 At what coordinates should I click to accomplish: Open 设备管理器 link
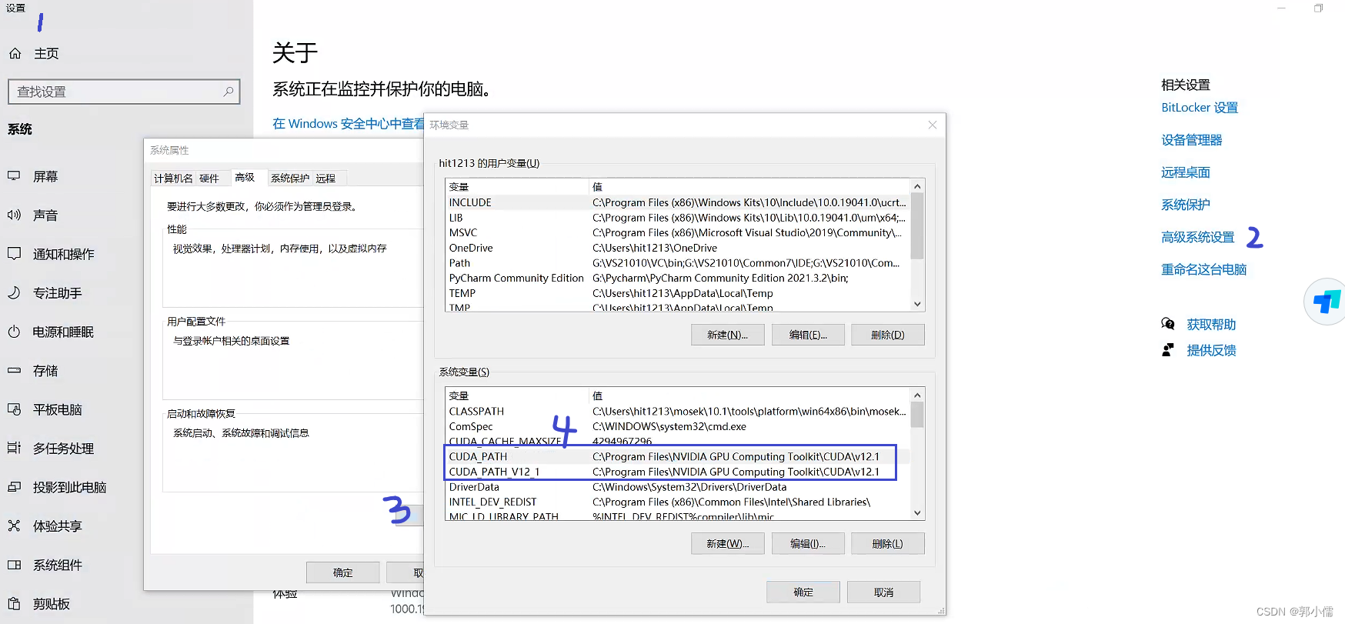1192,140
